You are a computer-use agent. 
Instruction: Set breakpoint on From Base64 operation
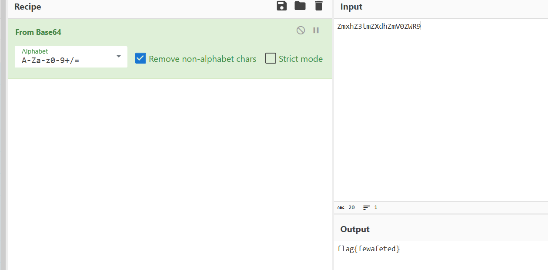(316, 30)
